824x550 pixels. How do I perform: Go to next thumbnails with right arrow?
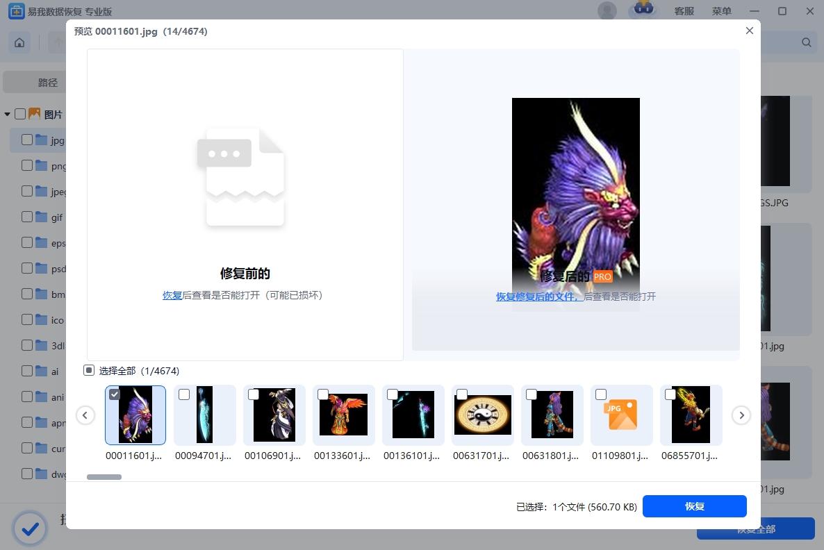point(741,415)
